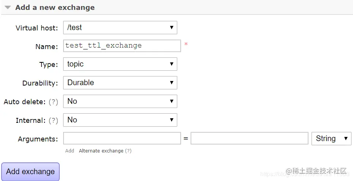Image resolution: width=353 pixels, height=181 pixels.
Task: Click the Alternate exchange link
Action: coord(101,151)
